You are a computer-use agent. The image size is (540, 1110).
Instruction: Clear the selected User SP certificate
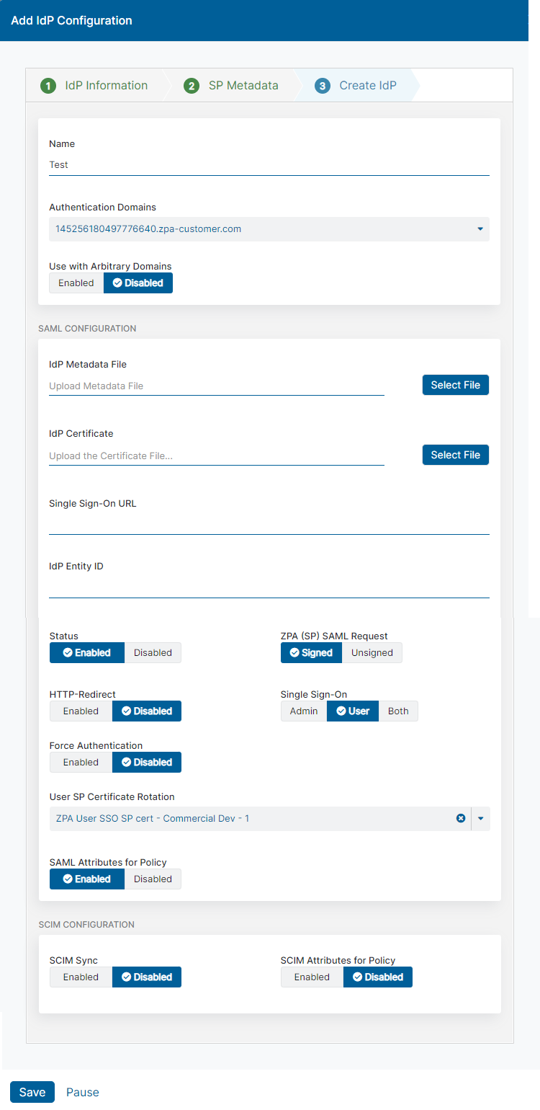461,818
